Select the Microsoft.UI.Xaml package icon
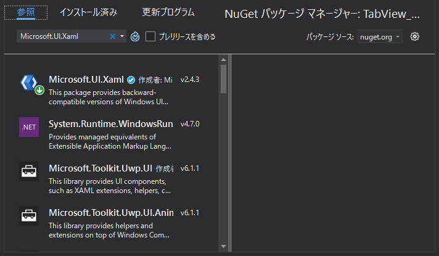The image size is (439, 256). pos(29,83)
